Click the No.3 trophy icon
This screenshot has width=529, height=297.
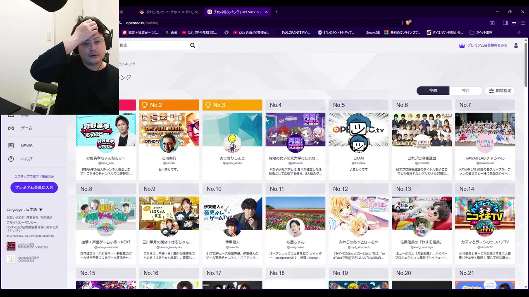coord(208,105)
